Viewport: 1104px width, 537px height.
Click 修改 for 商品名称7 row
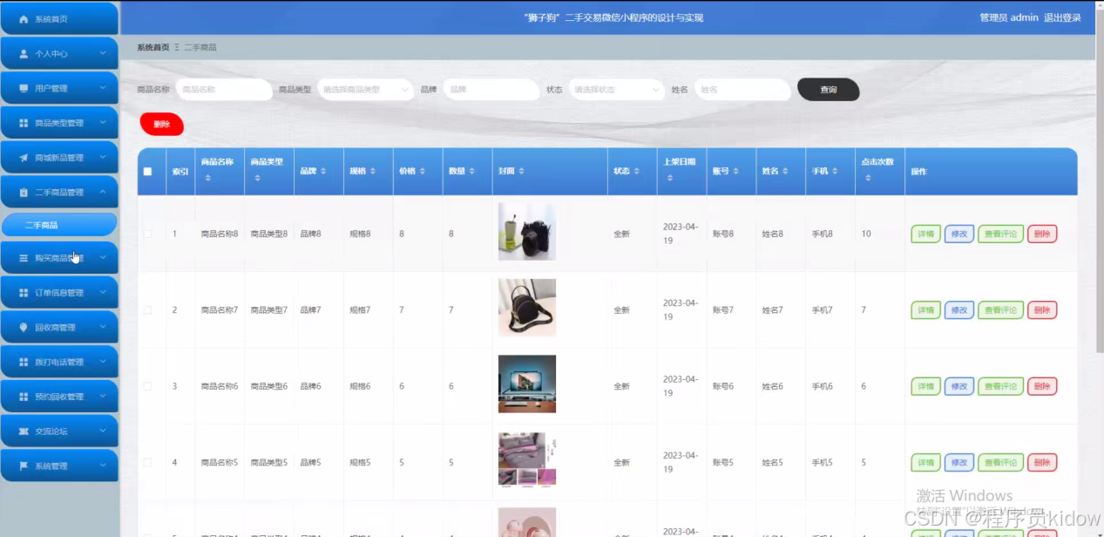958,309
